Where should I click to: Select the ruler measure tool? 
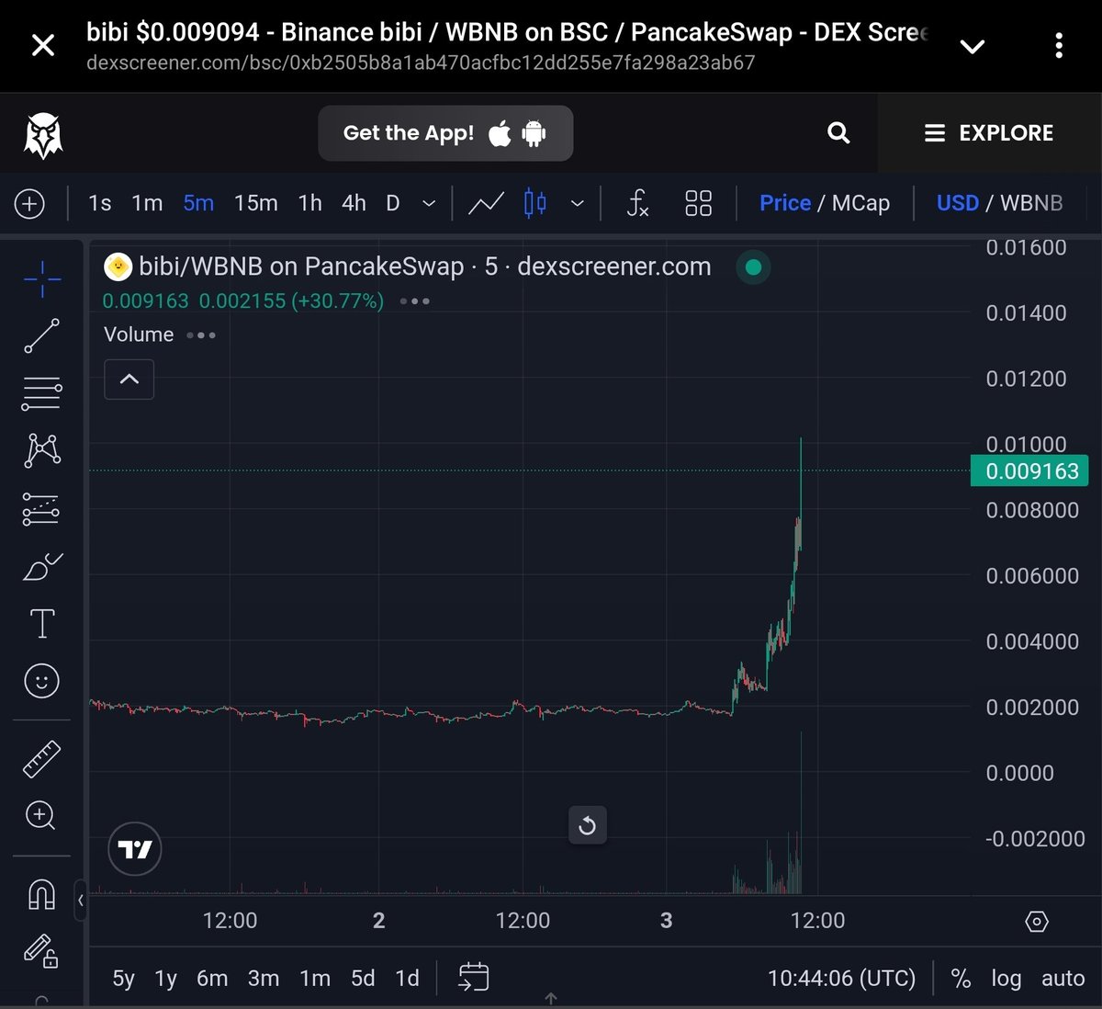42,760
